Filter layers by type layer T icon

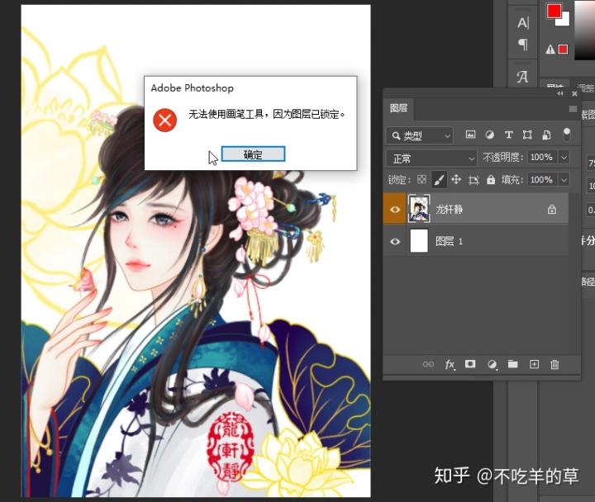[508, 135]
